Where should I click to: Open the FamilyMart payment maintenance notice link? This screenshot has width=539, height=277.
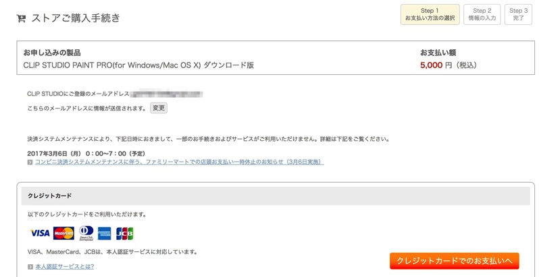coord(180,162)
